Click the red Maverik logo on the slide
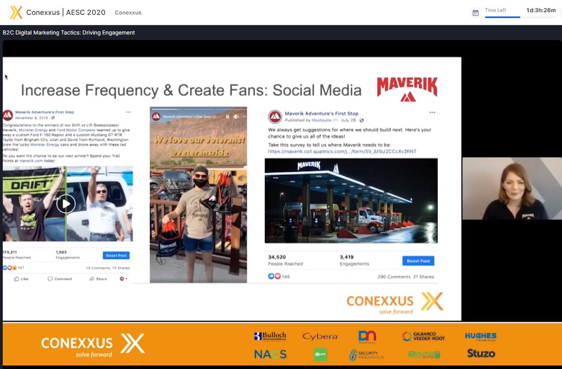The image size is (562, 369). 407,89
